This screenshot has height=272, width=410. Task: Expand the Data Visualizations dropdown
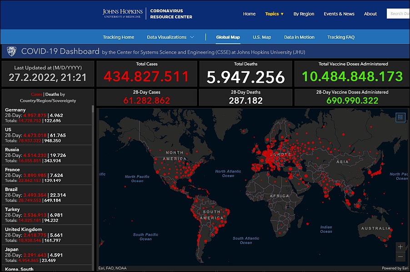tap(170, 37)
